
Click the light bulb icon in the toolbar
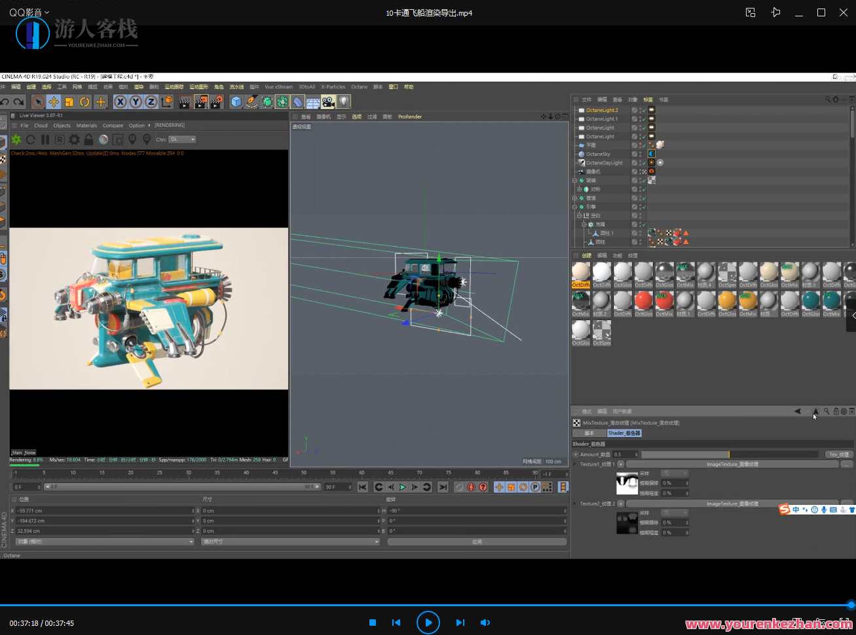(x=344, y=102)
